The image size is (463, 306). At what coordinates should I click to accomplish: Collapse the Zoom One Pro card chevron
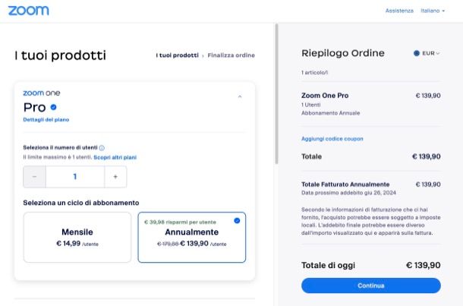click(240, 96)
